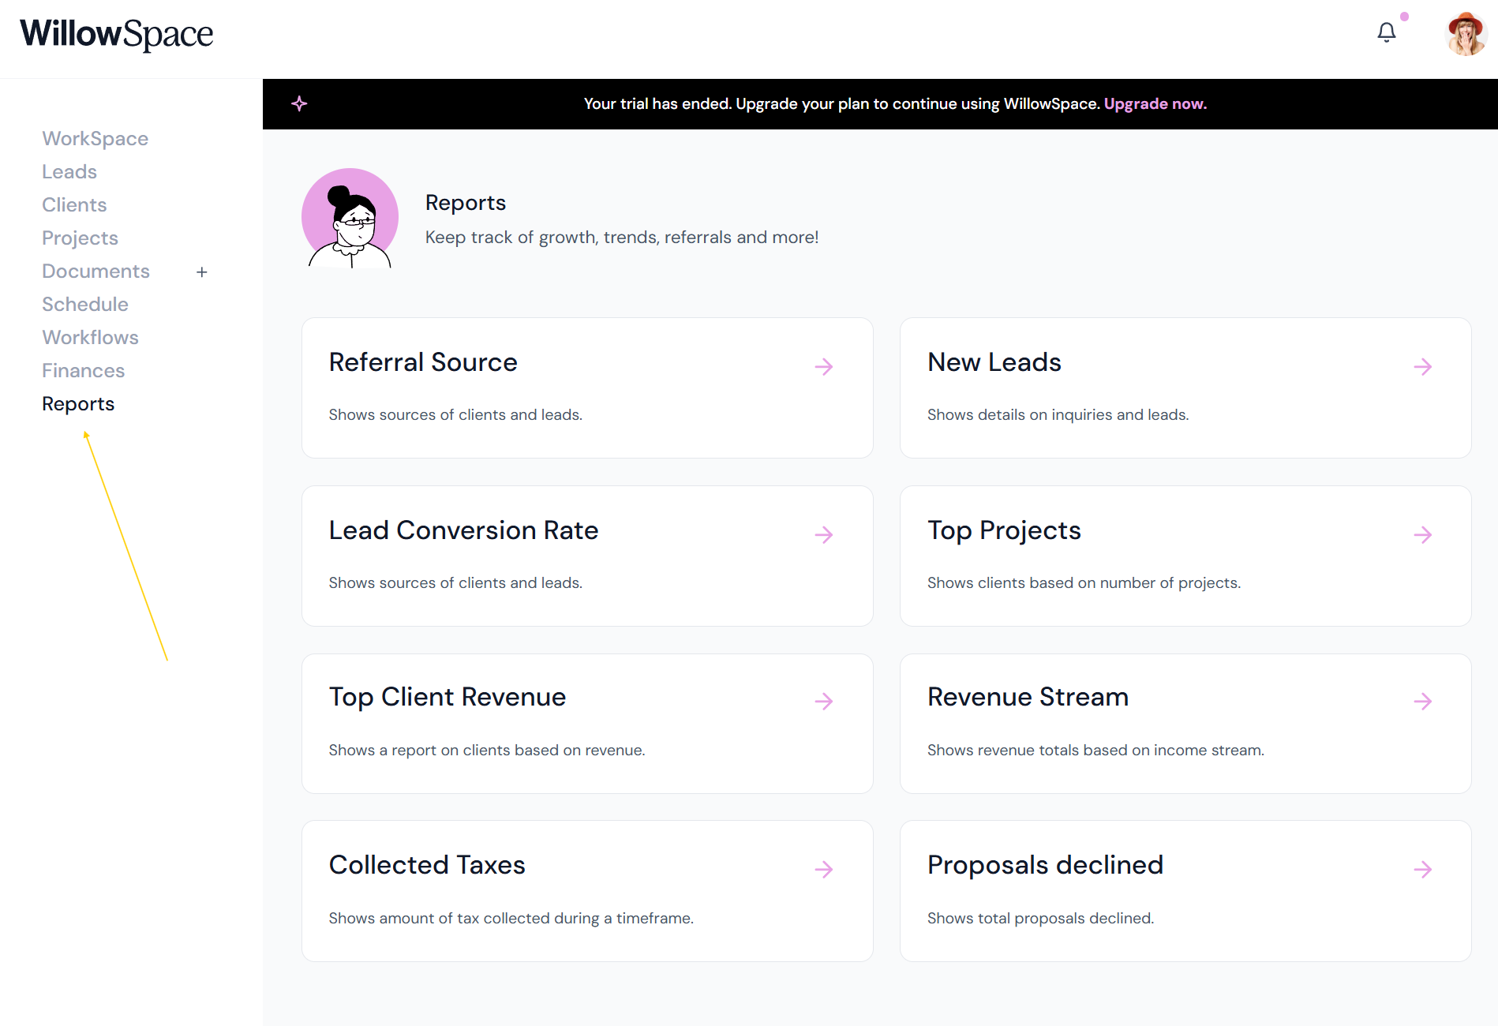Open the Top Projects report title

point(1004,531)
